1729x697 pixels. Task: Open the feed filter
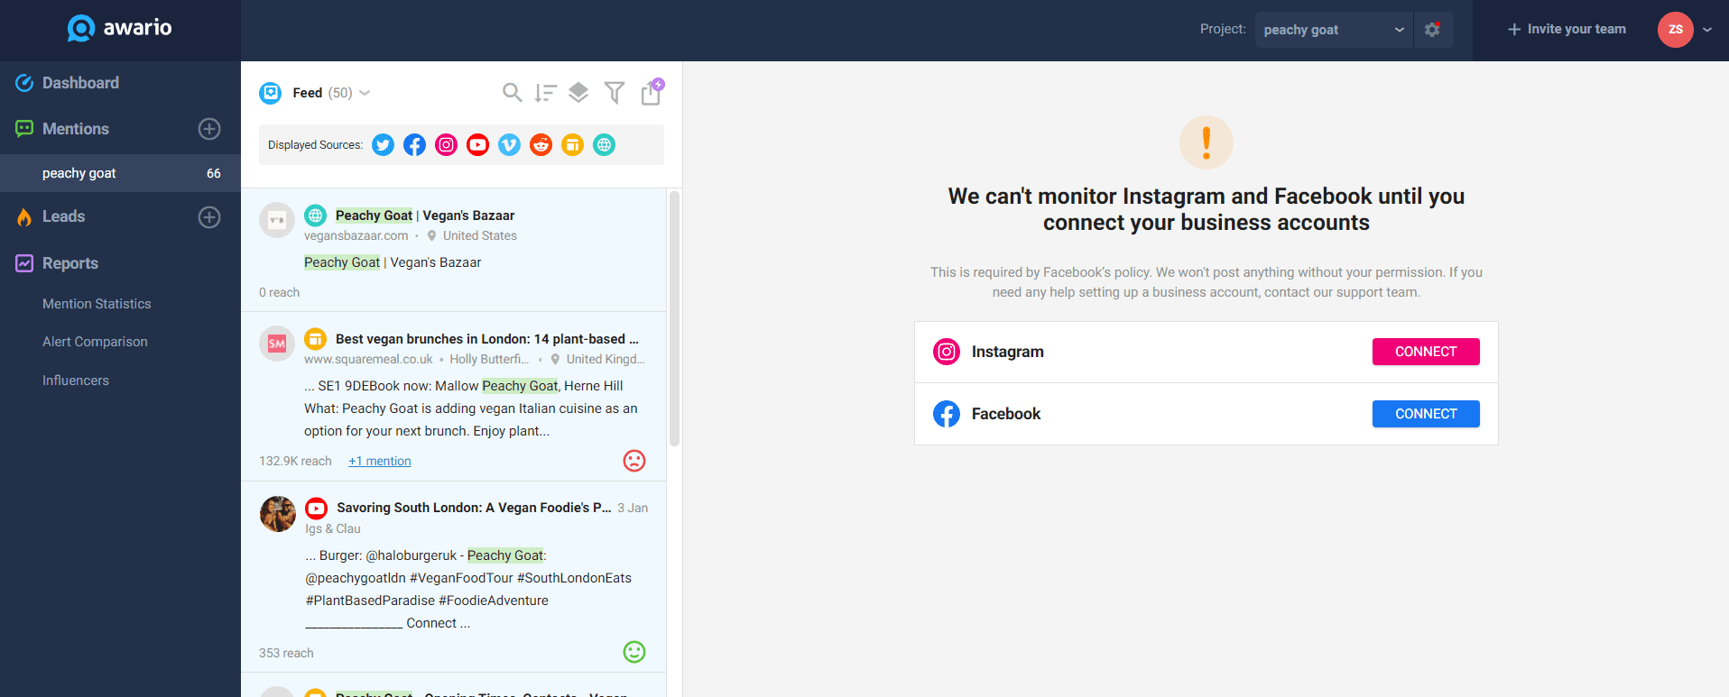(615, 92)
